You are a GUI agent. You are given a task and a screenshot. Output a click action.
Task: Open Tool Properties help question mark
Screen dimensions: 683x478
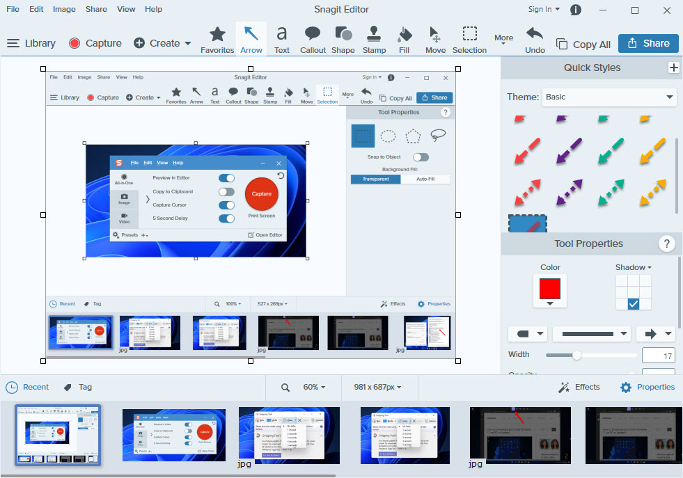666,244
